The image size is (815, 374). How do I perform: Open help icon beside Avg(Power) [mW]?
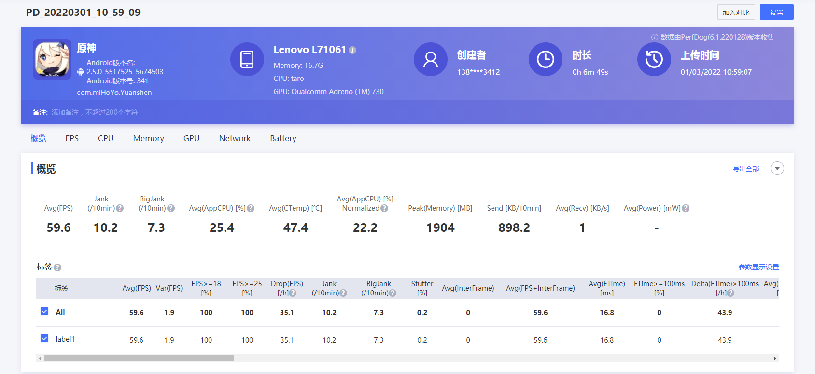coord(686,208)
